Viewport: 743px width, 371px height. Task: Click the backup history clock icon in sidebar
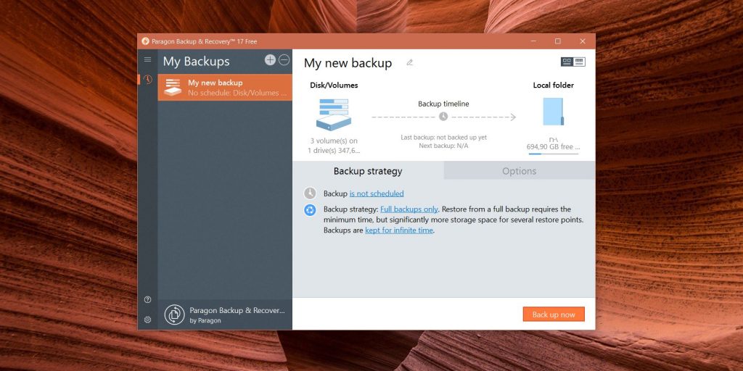147,80
